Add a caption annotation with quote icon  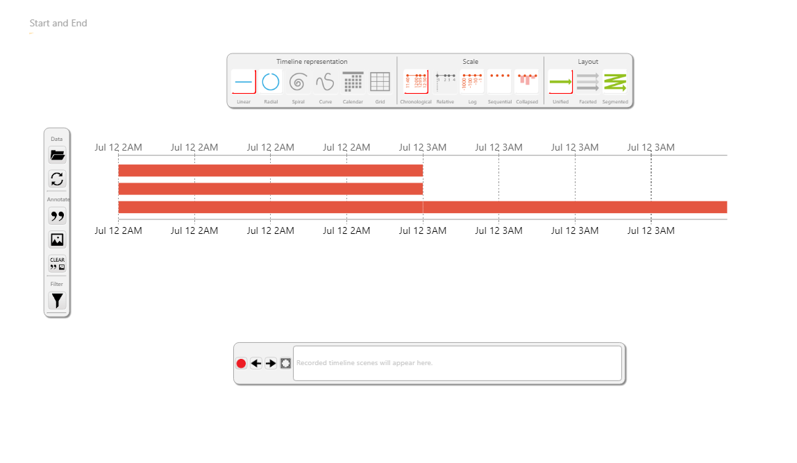tap(57, 216)
